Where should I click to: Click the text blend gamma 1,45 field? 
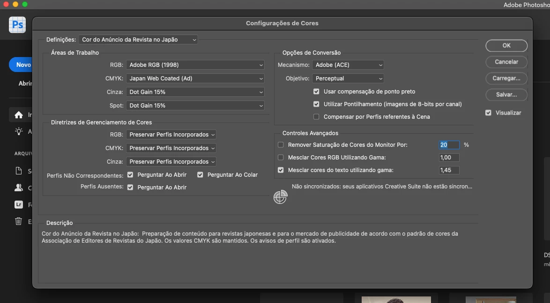449,170
